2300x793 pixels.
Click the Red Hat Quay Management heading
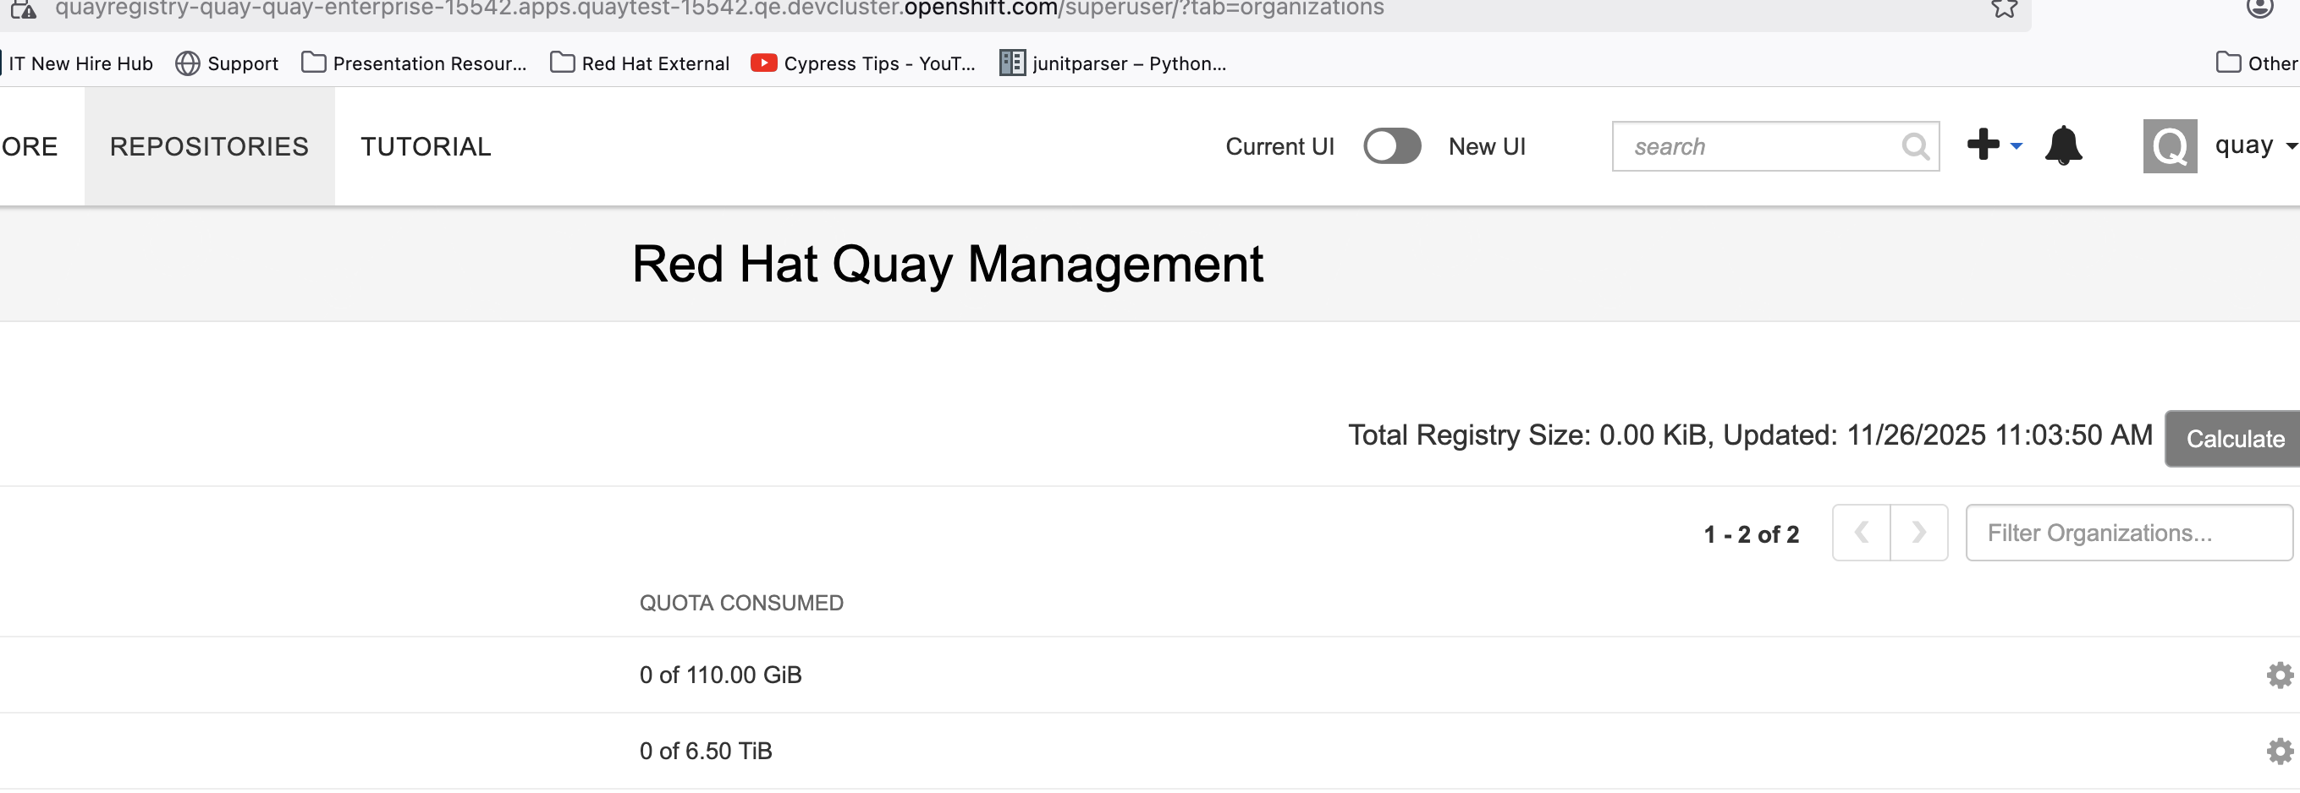coord(947,265)
